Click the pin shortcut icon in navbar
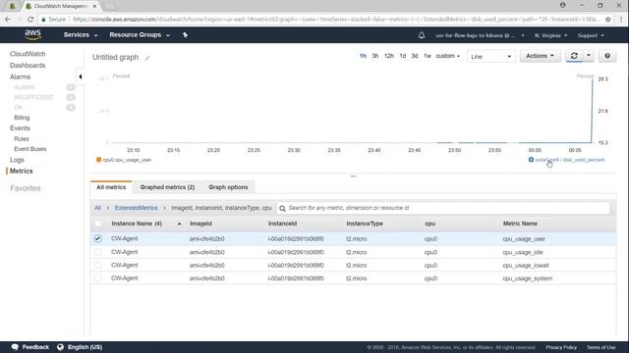The image size is (629, 353). (185, 35)
